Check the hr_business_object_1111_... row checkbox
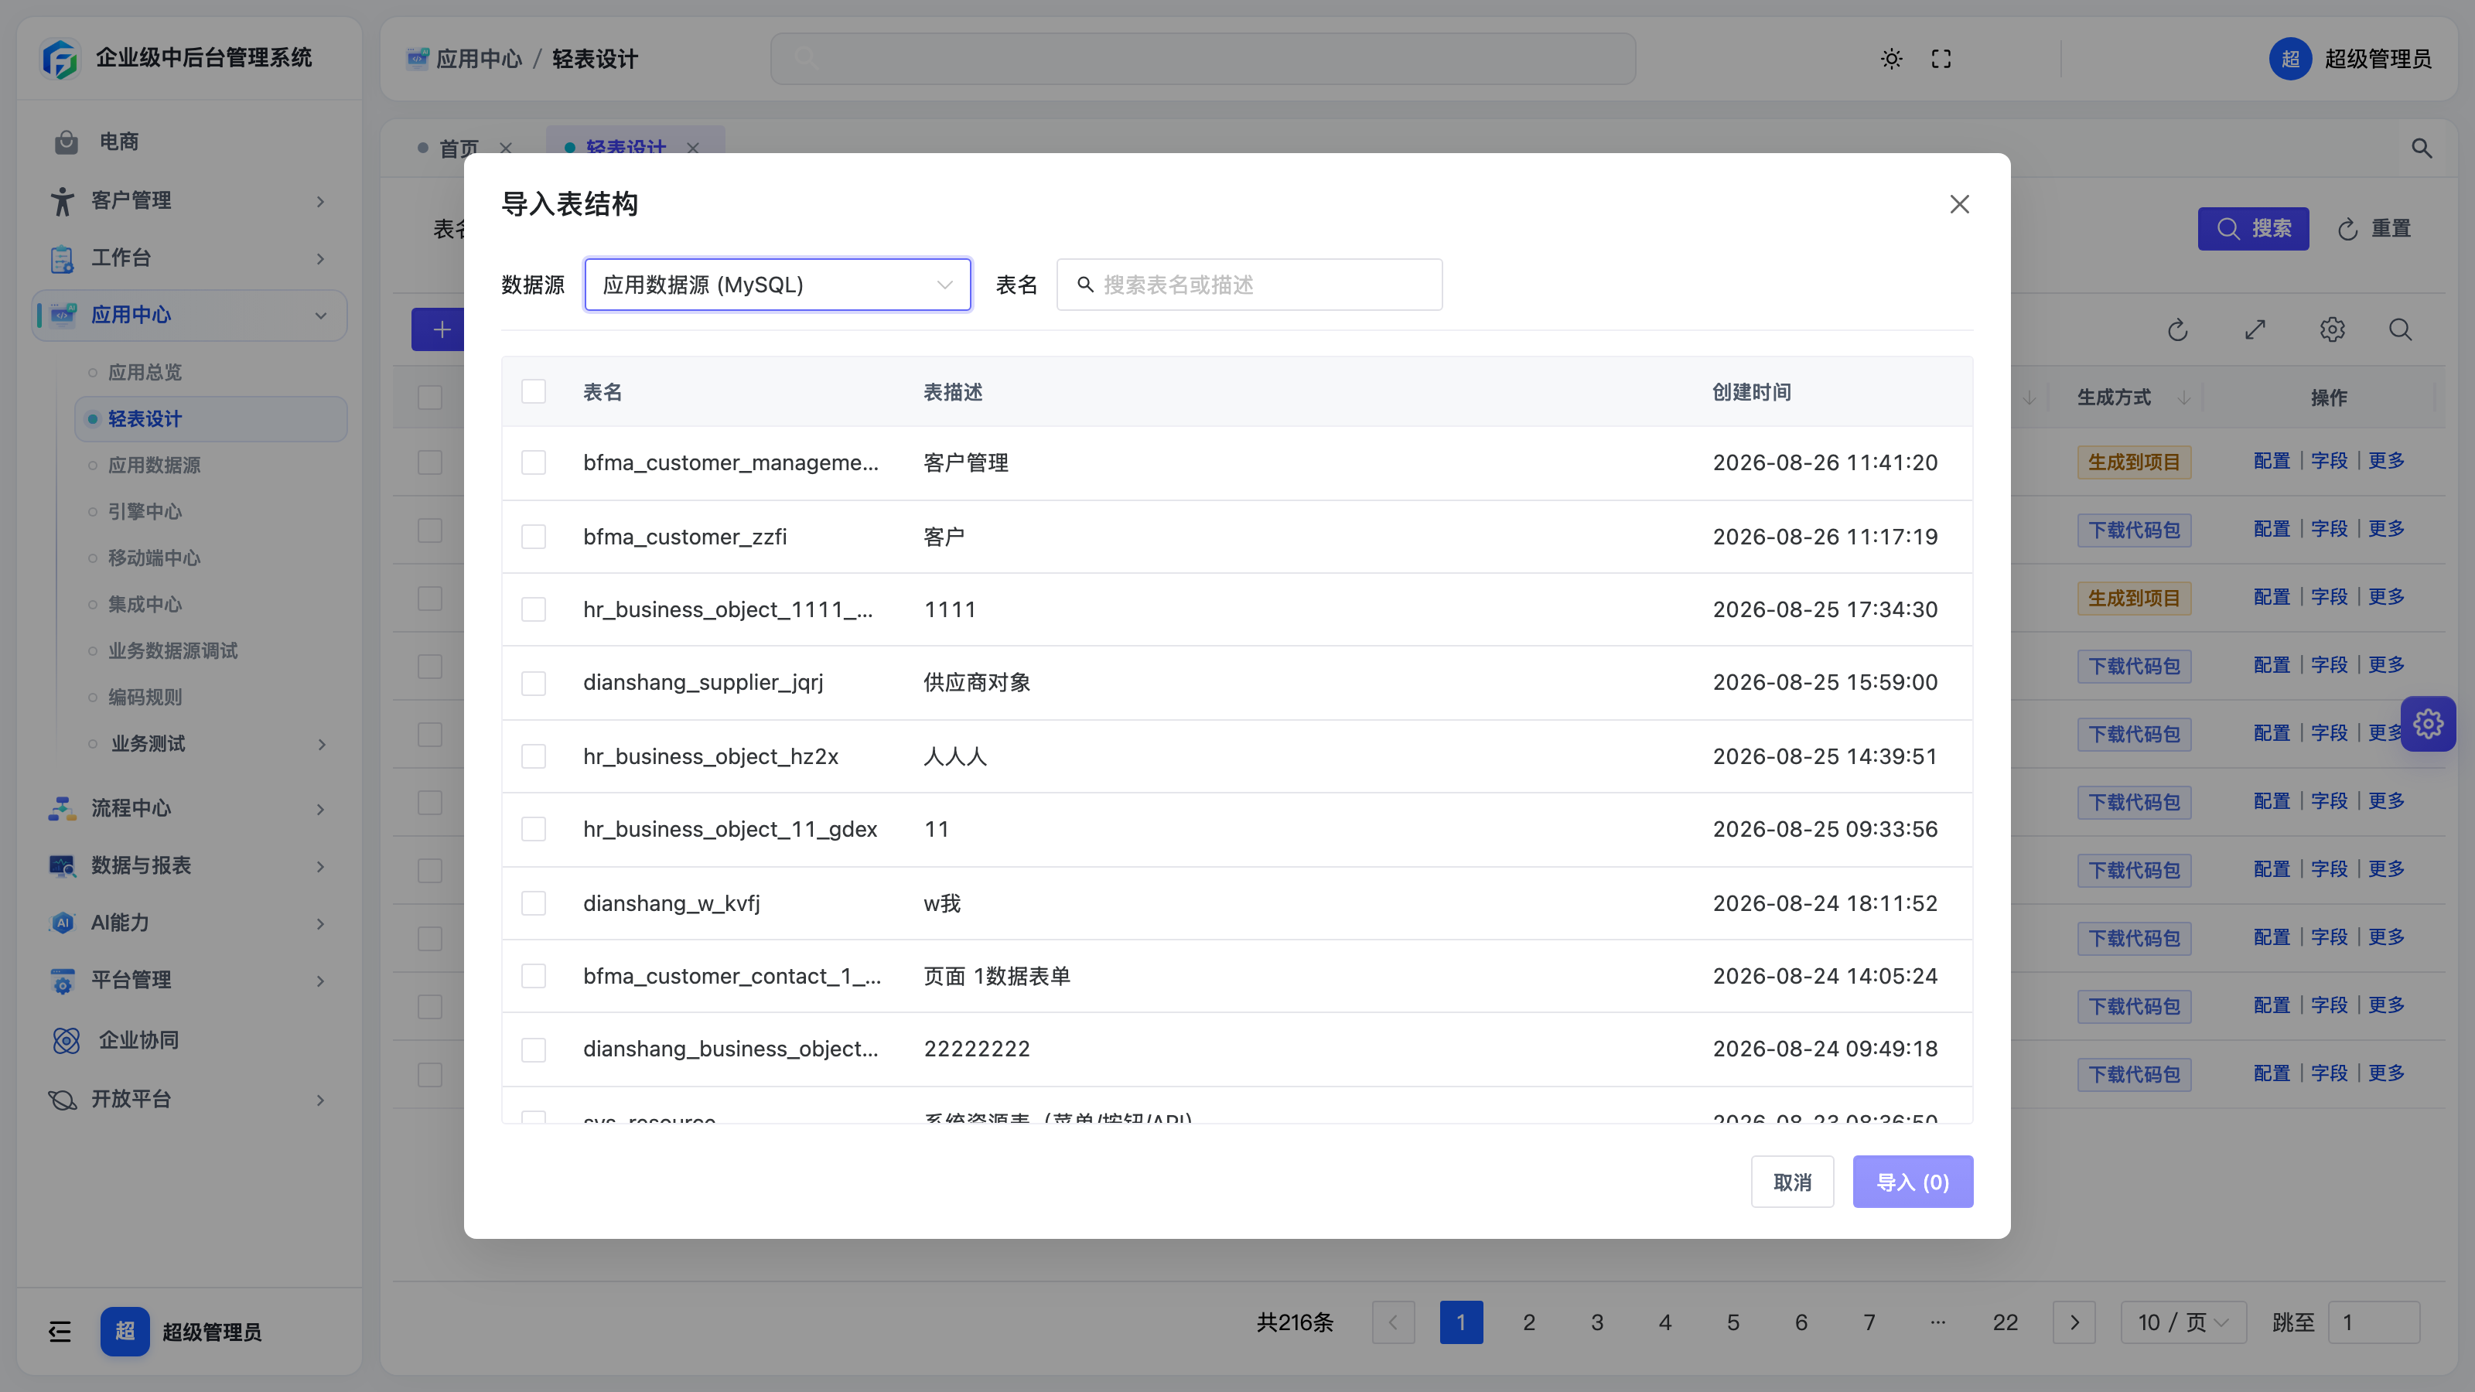Image resolution: width=2475 pixels, height=1392 pixels. pos(533,609)
